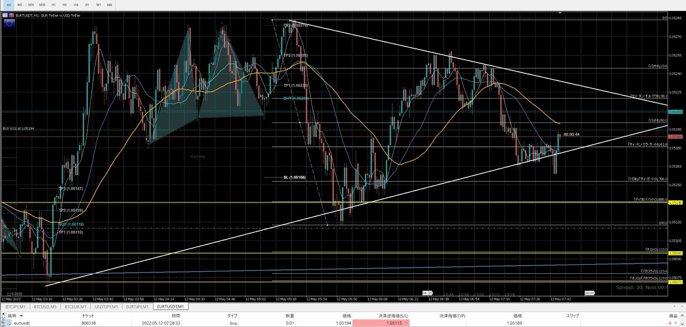Click the eurtusdt order document icon
Screen dimensions: 686x327
9,323
